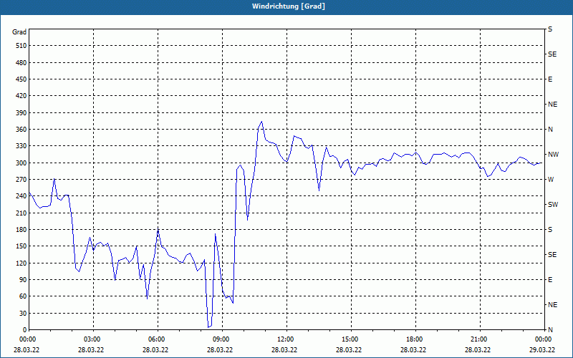This screenshot has width=573, height=358.
Task: Click the E compass label level with 90
Action: click(550, 280)
